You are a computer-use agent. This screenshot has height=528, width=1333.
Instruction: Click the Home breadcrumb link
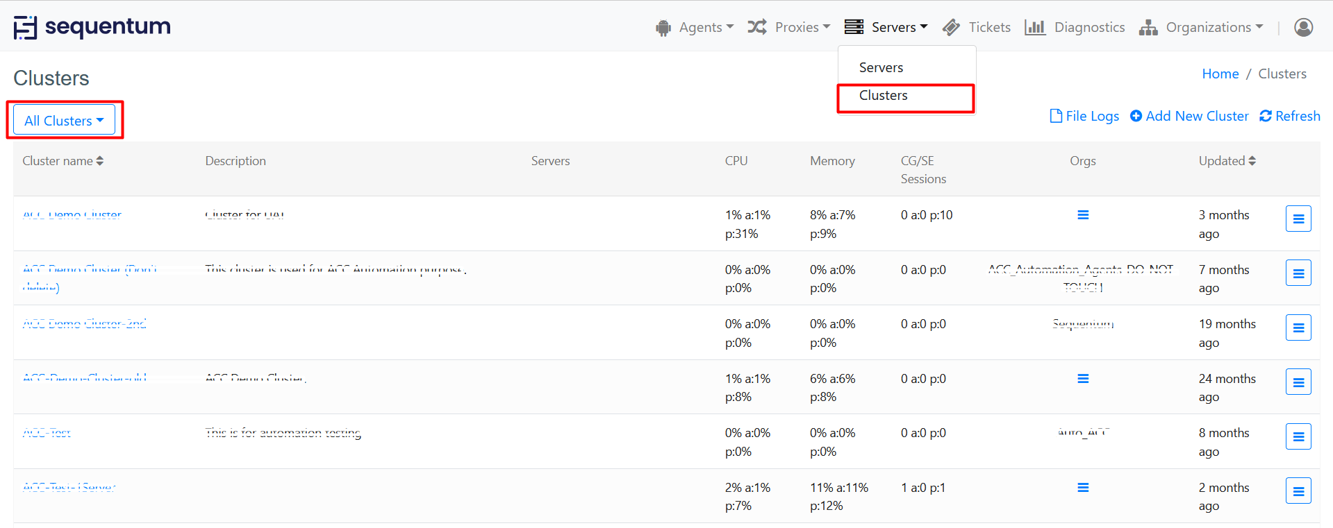(1220, 74)
